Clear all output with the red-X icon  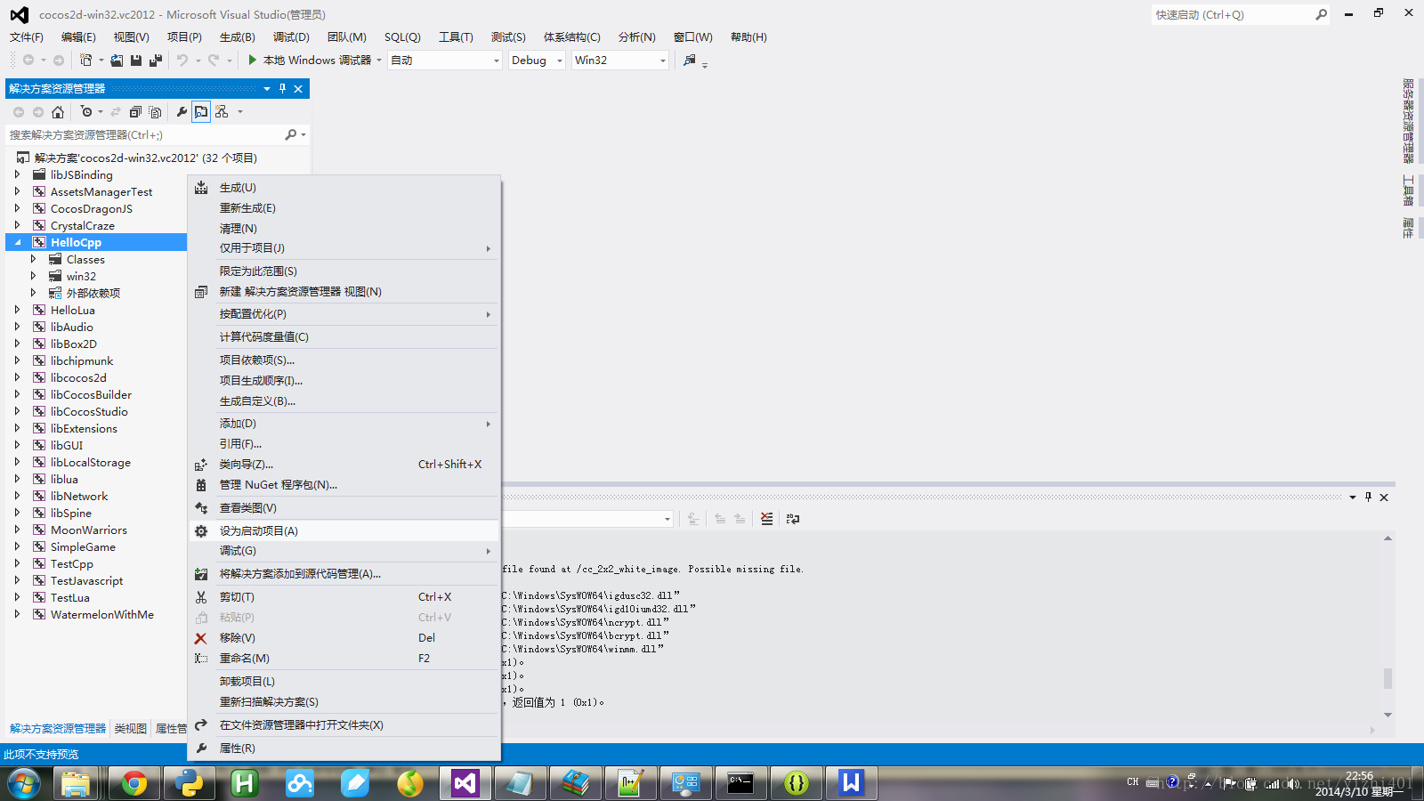[x=766, y=519]
